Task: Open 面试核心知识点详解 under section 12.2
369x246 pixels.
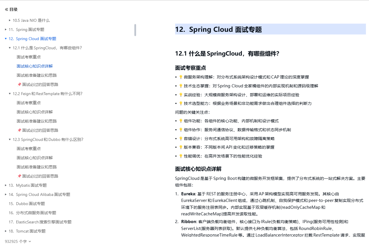Action: coord(35,112)
